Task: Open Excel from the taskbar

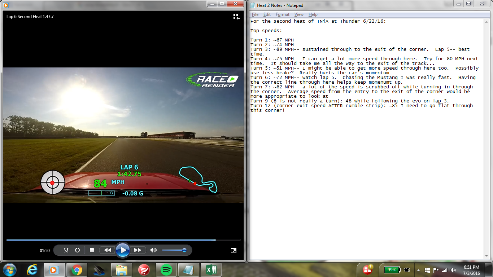Action: point(211,269)
